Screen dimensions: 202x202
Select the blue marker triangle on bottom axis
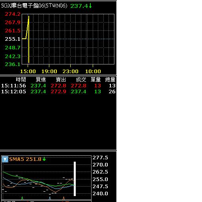[x=50, y=198]
